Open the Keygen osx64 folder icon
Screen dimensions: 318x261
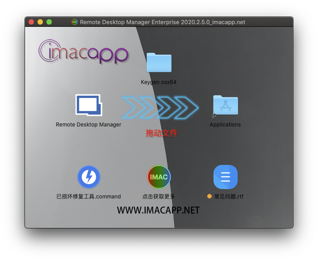[x=159, y=63]
